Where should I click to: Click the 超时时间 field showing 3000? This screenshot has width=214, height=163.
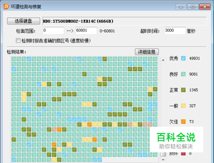point(175,30)
